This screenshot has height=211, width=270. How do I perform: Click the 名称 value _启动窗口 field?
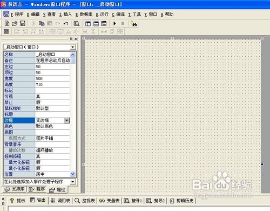[x=52, y=55]
